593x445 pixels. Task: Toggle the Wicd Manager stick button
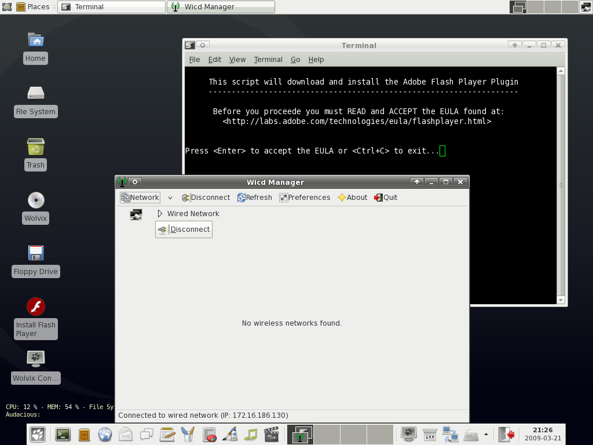[134, 182]
